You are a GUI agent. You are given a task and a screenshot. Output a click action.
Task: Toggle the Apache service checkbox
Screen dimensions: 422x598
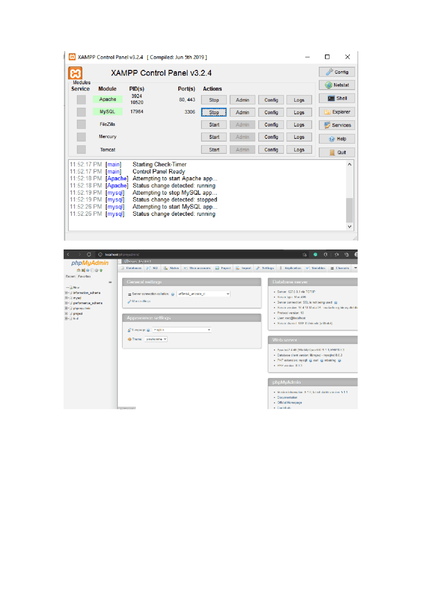[x=81, y=100]
